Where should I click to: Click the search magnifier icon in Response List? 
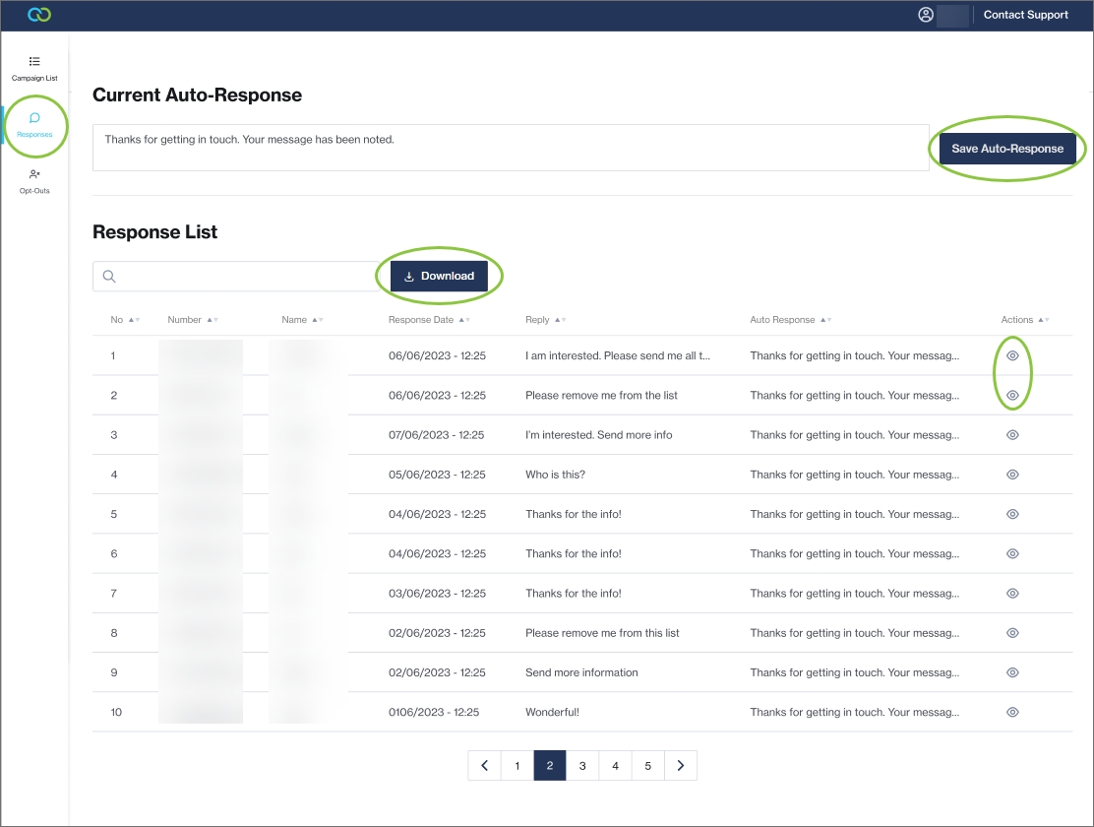point(109,277)
